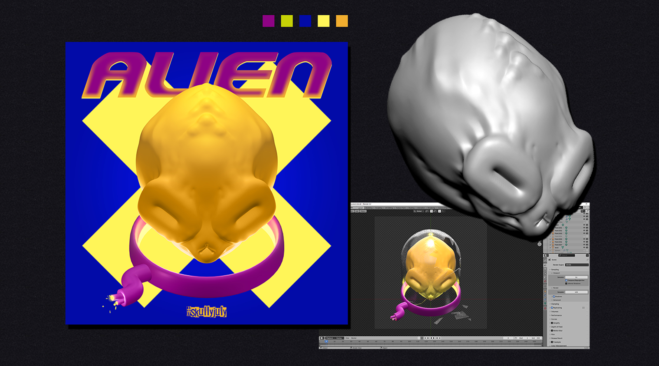Open the timeline View menu
Screen dimensions: 659x366
[x=347, y=338]
